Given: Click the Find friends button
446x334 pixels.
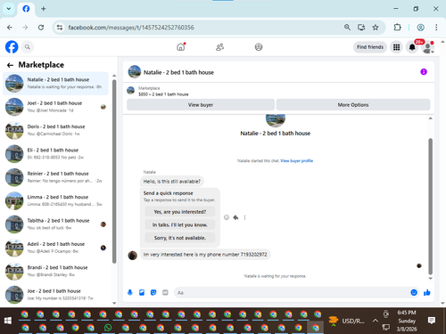Looking at the screenshot, I should click(370, 47).
